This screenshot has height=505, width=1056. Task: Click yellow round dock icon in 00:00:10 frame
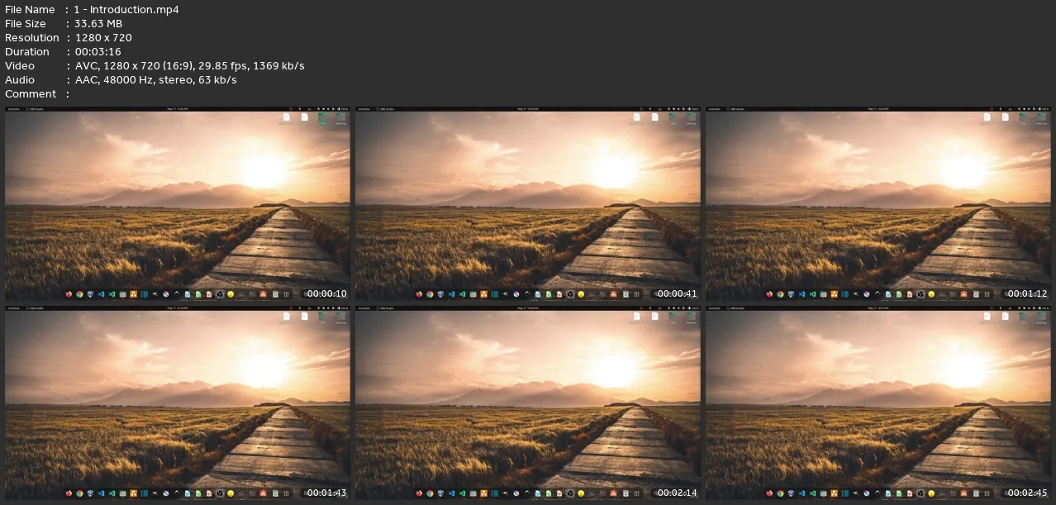pyautogui.click(x=231, y=293)
